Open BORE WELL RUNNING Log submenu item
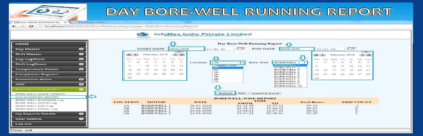This screenshot has height=136, width=423. (40, 100)
